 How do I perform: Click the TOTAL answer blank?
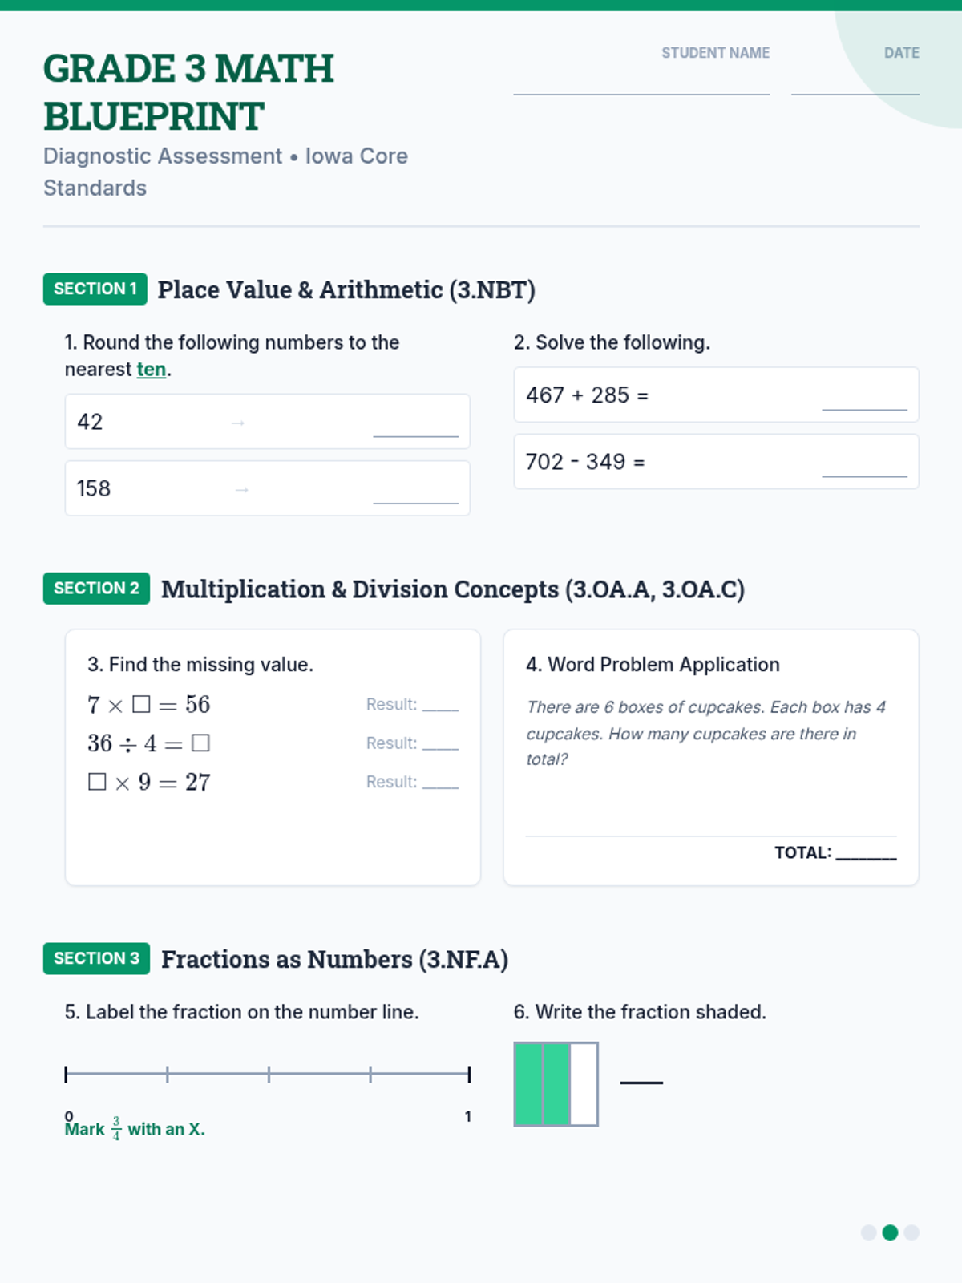tap(866, 853)
